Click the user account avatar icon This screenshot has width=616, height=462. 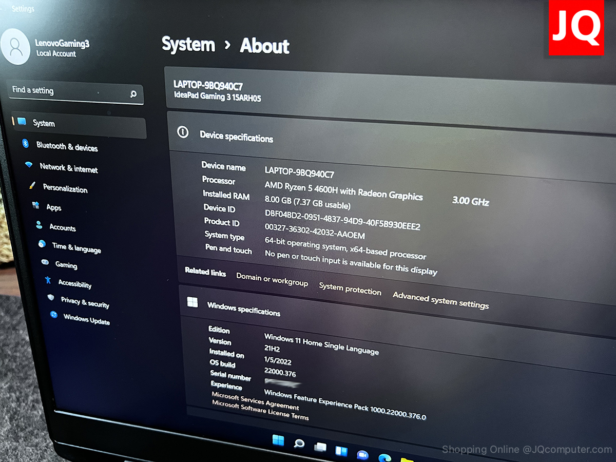(16, 47)
